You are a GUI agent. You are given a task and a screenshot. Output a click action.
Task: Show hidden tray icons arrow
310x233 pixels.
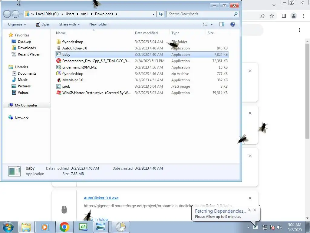pos(248,227)
